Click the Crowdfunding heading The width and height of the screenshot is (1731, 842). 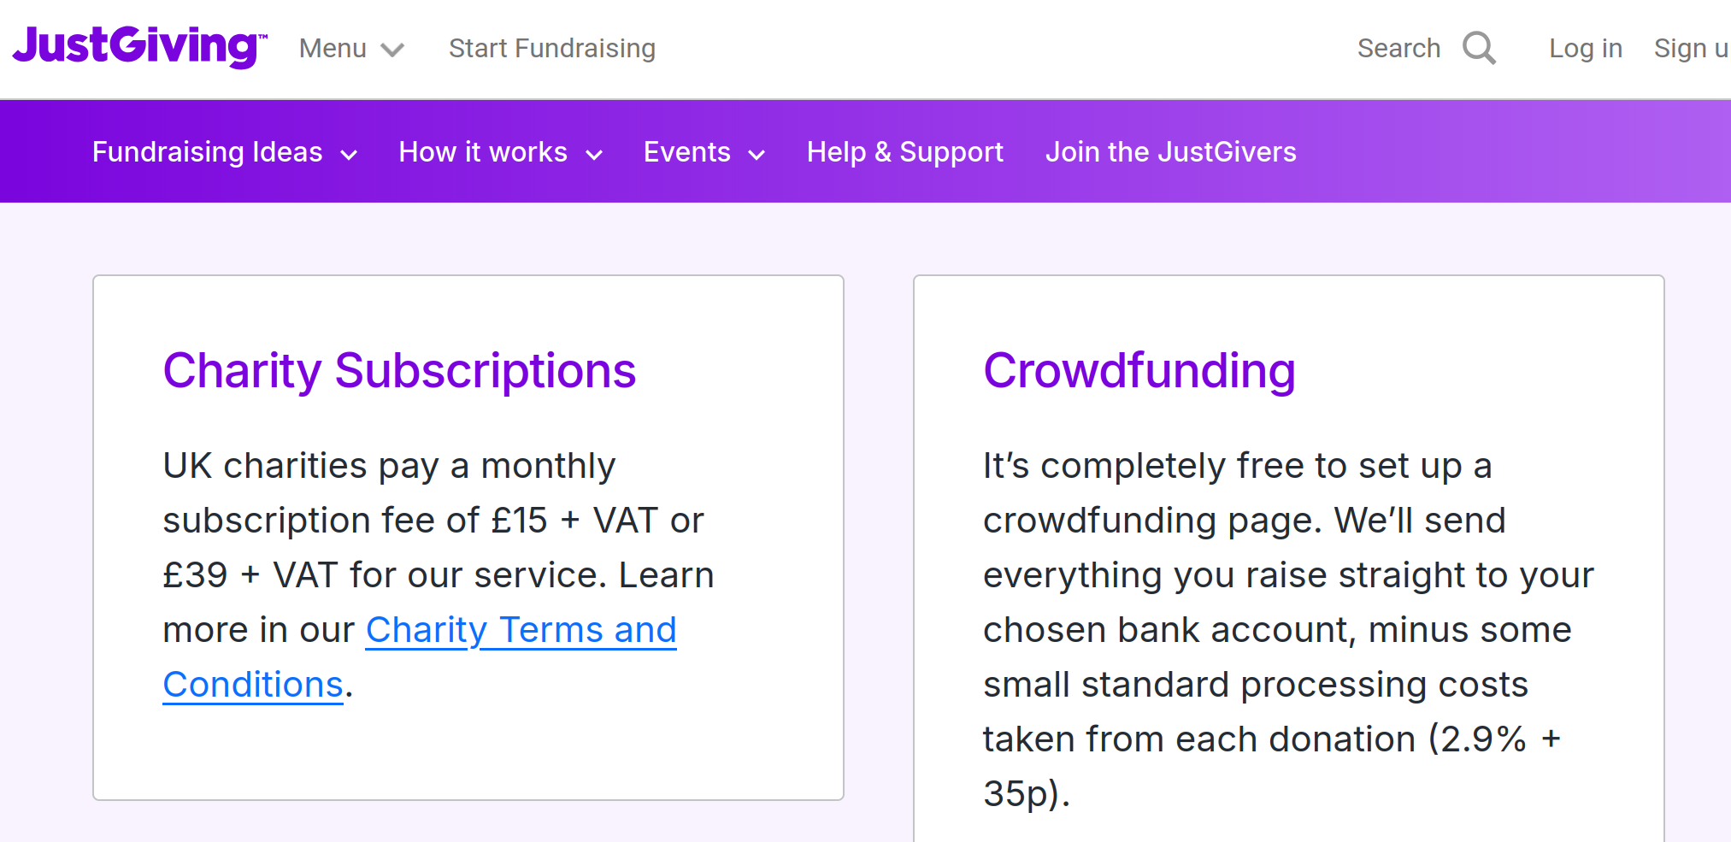[x=1139, y=370]
